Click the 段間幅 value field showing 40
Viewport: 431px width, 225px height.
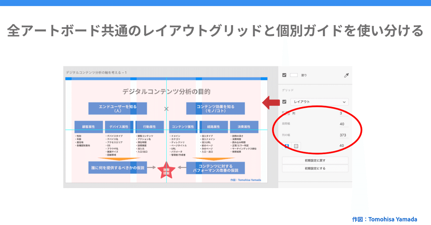(342, 123)
